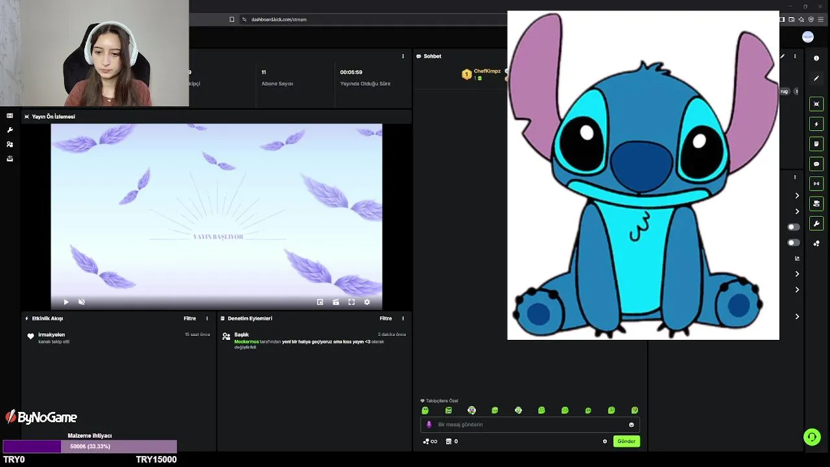Viewport: 830px width, 467px height.
Task: Open Denetim Eylemleri panel options menu
Action: pyautogui.click(x=403, y=318)
